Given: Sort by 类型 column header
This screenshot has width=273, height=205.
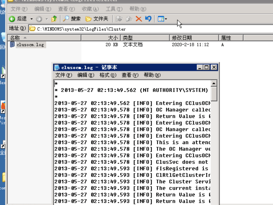Looking at the screenshot, I should point(145,38).
